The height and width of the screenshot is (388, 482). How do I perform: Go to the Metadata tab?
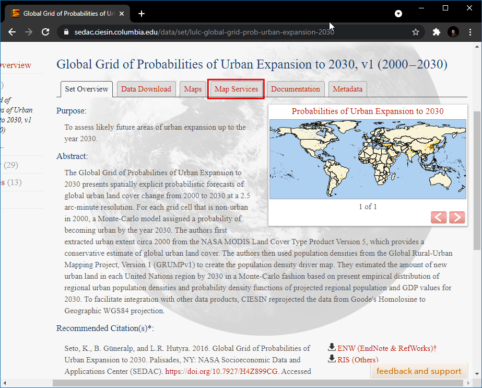tap(347, 89)
